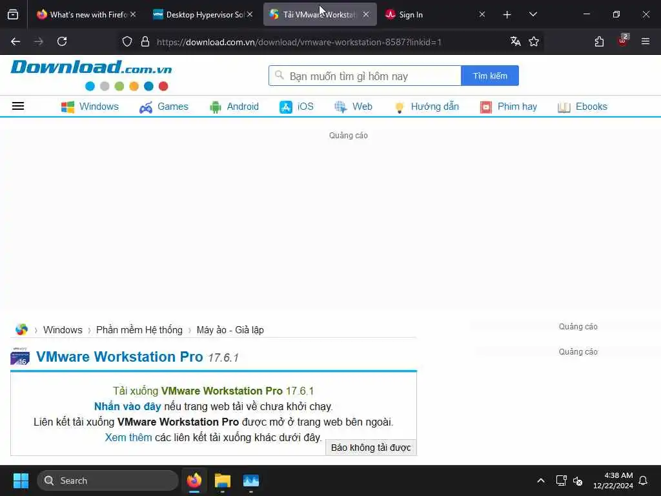The height and width of the screenshot is (496, 661).
Task: Click Máy ảo - Giả lập breadcrumb
Action: 230,330
